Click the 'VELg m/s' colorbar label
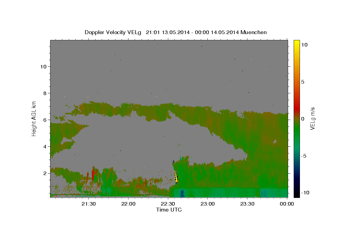The image size is (356, 237). tap(312, 118)
